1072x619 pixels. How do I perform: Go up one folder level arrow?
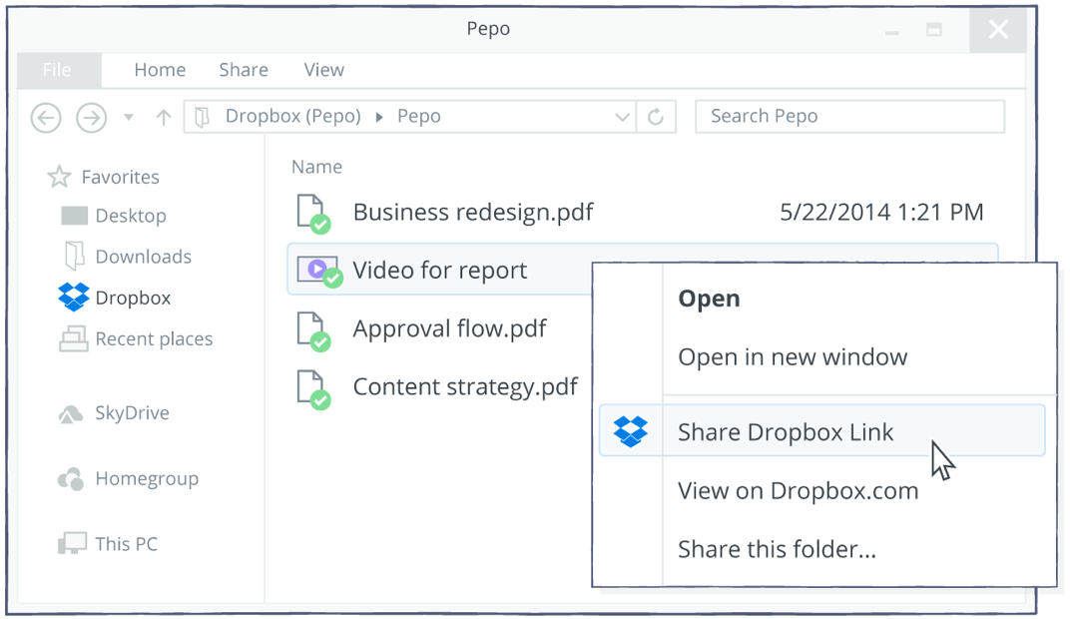164,118
